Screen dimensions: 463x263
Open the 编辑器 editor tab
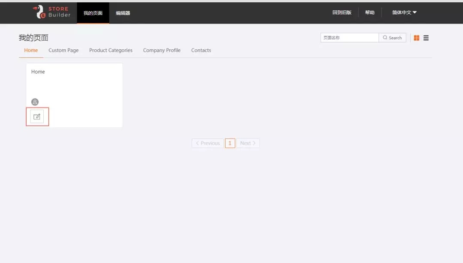[x=123, y=13]
